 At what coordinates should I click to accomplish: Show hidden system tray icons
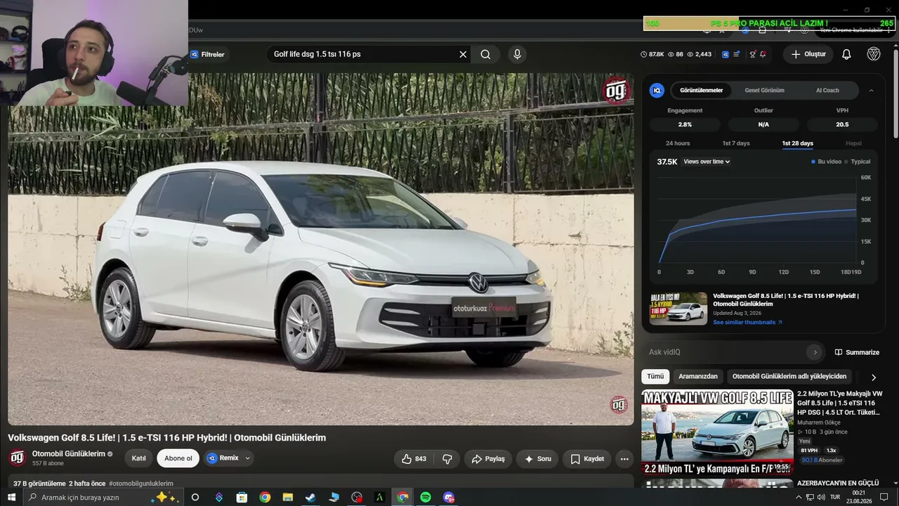798,498
